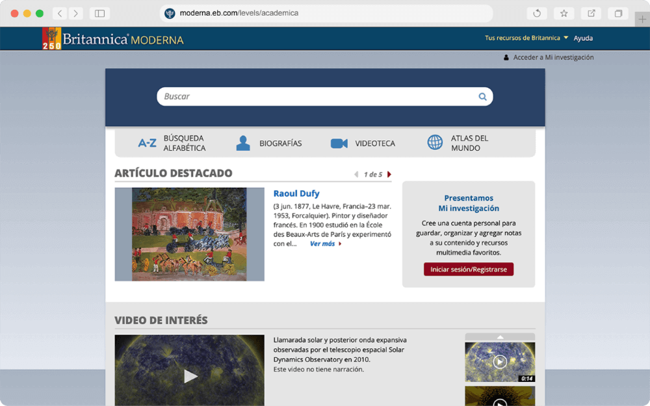Click the Artículo Destacado heading
The height and width of the screenshot is (406, 650).
pos(174,173)
